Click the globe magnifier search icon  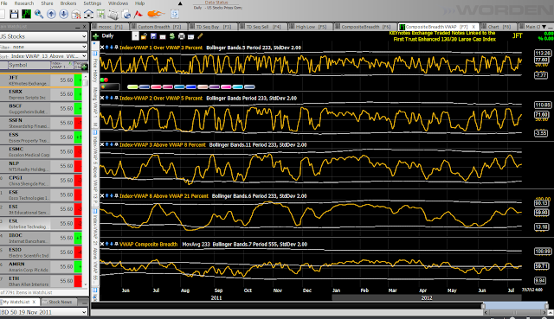pos(39,14)
